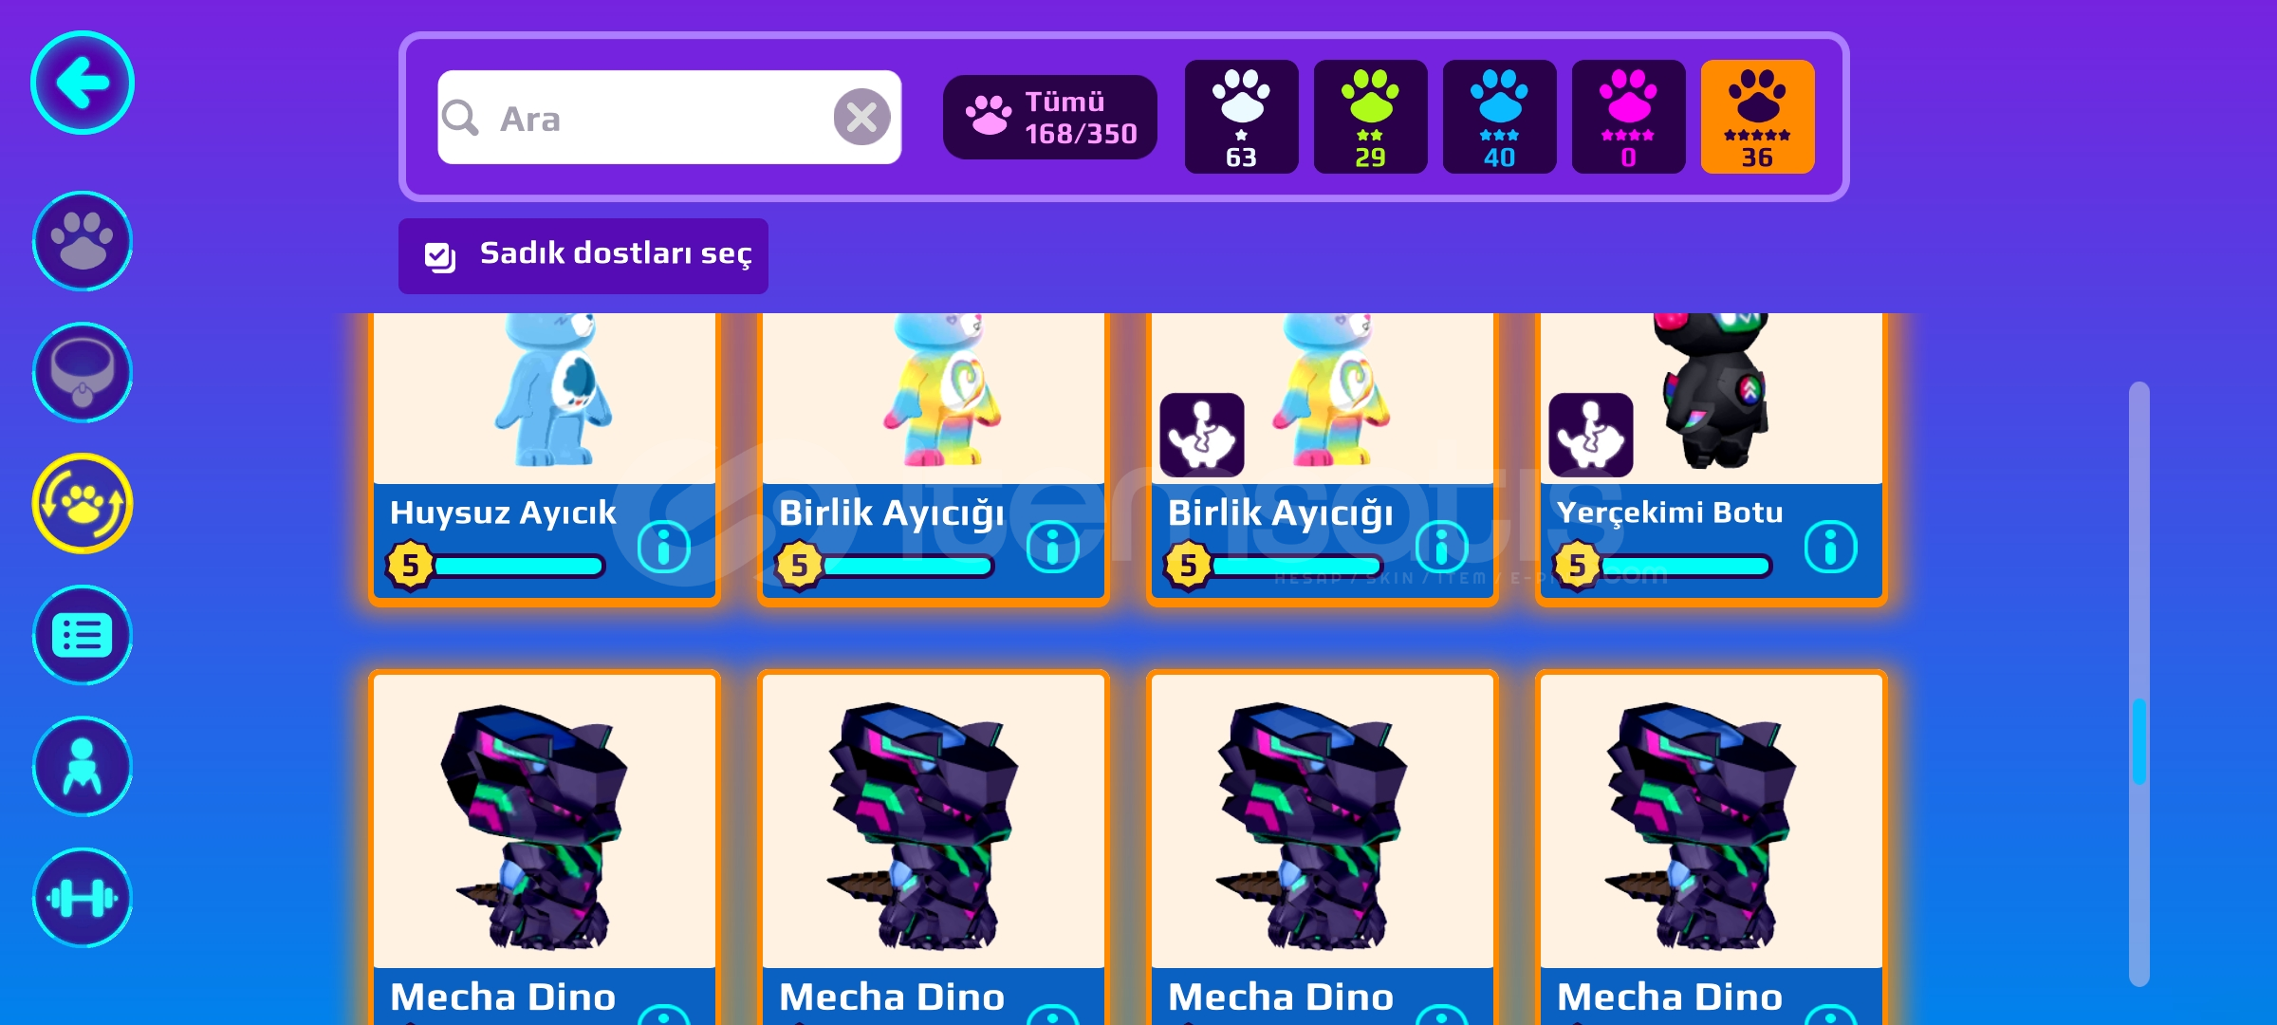The height and width of the screenshot is (1025, 2277).
Task: Show info for Huysuz Ayıcık pet
Action: coord(664,547)
